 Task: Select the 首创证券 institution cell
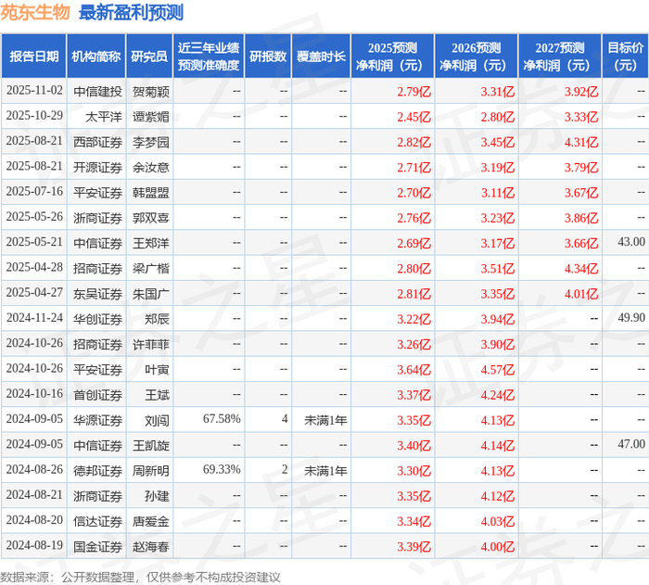click(x=97, y=395)
